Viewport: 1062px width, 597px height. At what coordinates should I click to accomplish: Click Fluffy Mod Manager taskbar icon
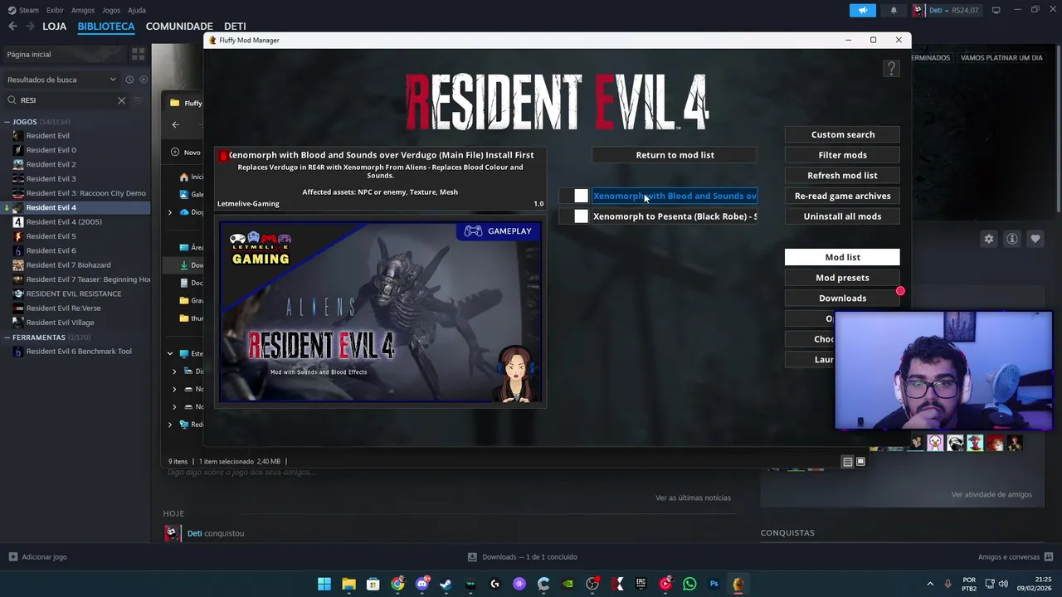pyautogui.click(x=738, y=584)
